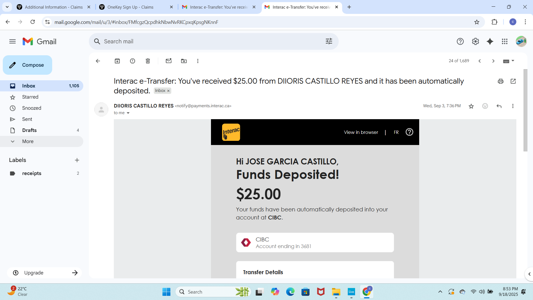Open the Starred folder
533x300 pixels.
click(x=30, y=97)
